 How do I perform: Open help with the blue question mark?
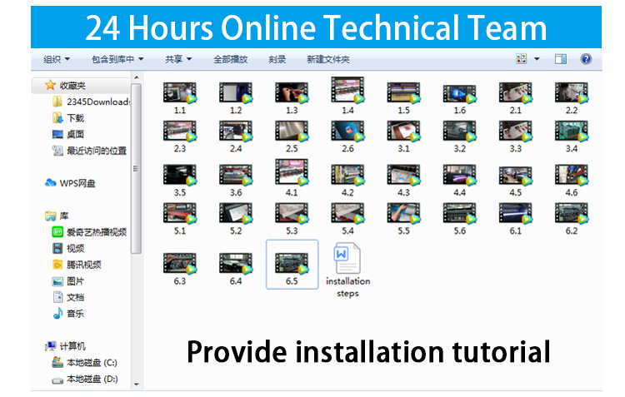pos(586,59)
